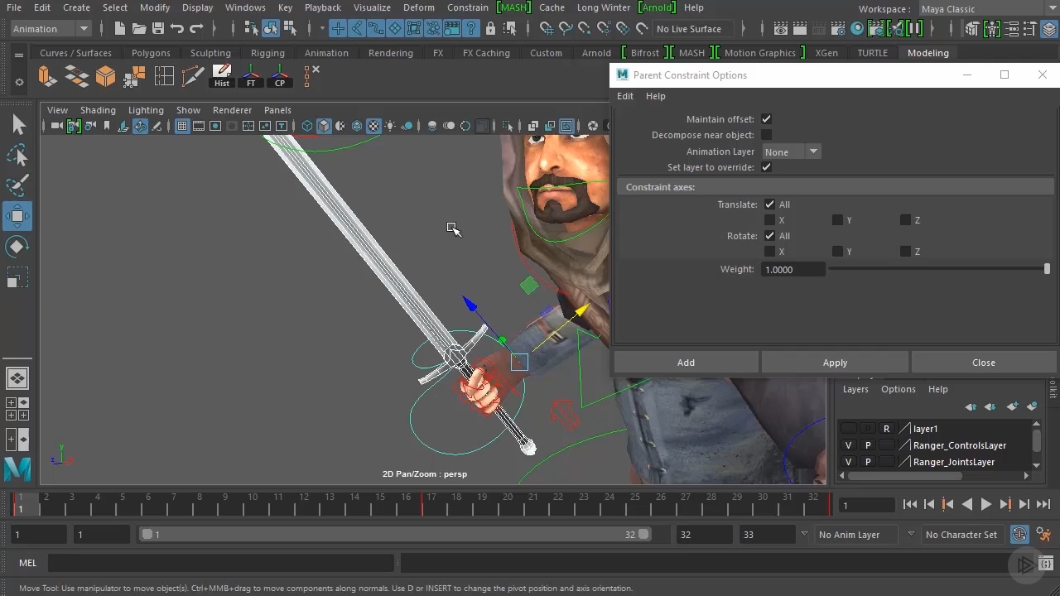1060x596 pixels.
Task: Open the Options menu in the layer editor
Action: tap(899, 389)
